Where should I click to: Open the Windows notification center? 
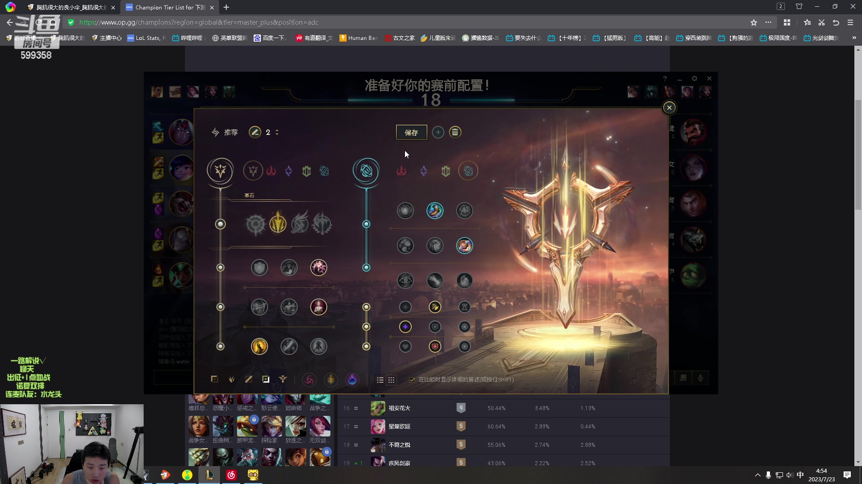(x=847, y=475)
